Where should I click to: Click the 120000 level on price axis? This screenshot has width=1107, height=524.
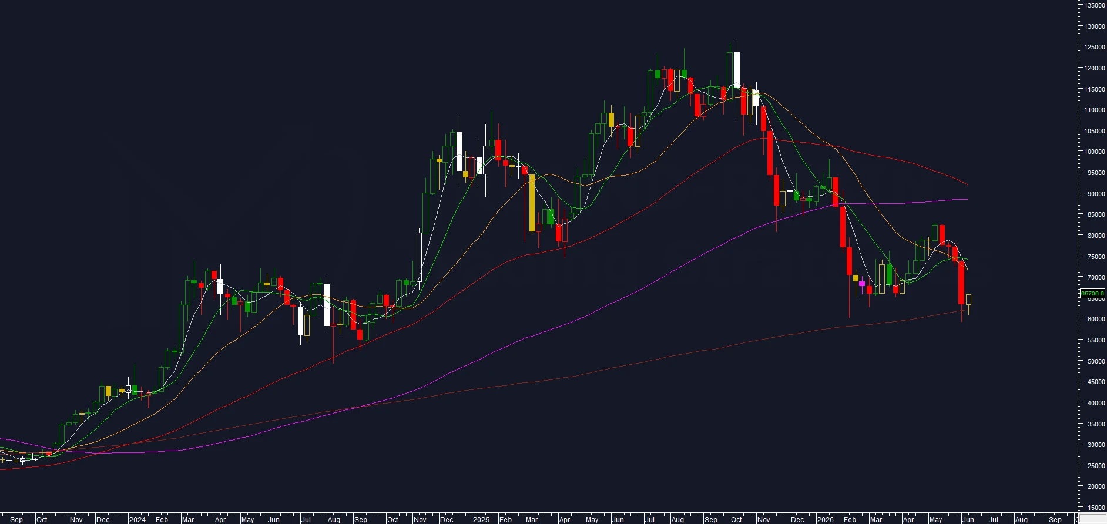click(x=1095, y=68)
